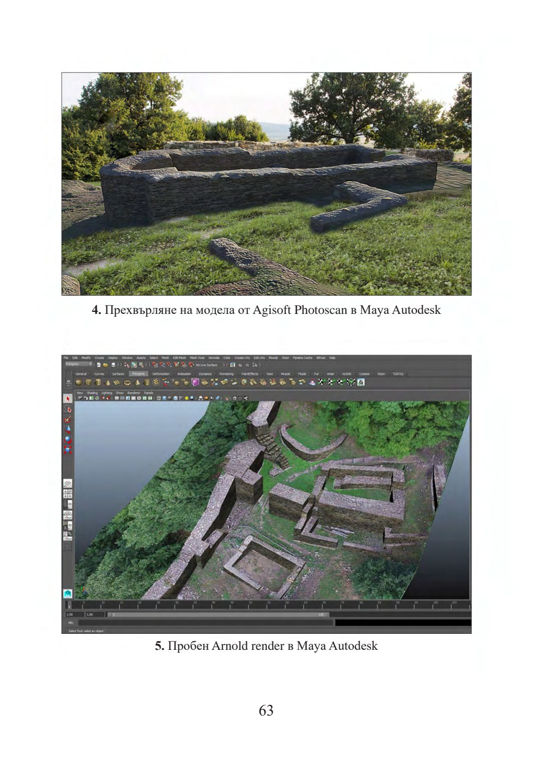Activate the Lasso selection tool
This screenshot has height=767, width=541.
point(68,409)
